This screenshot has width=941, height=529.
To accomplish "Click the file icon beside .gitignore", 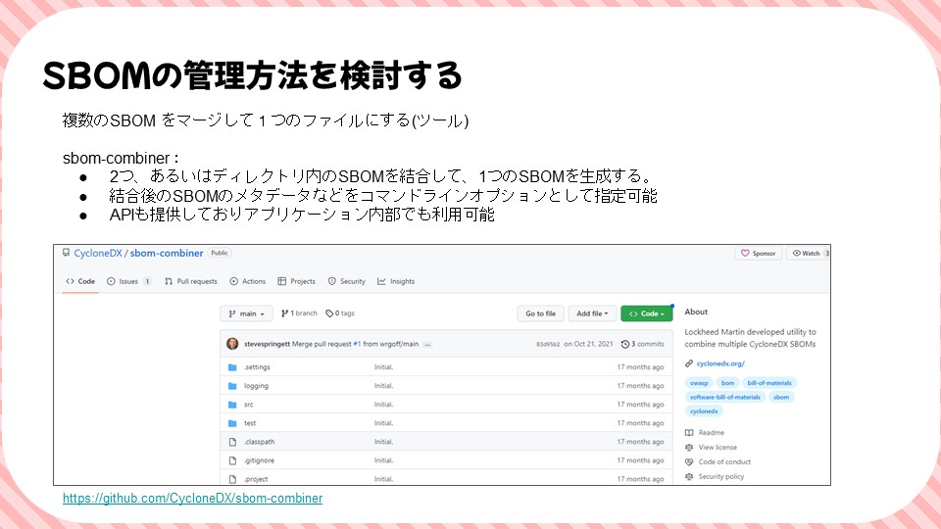I will [232, 460].
